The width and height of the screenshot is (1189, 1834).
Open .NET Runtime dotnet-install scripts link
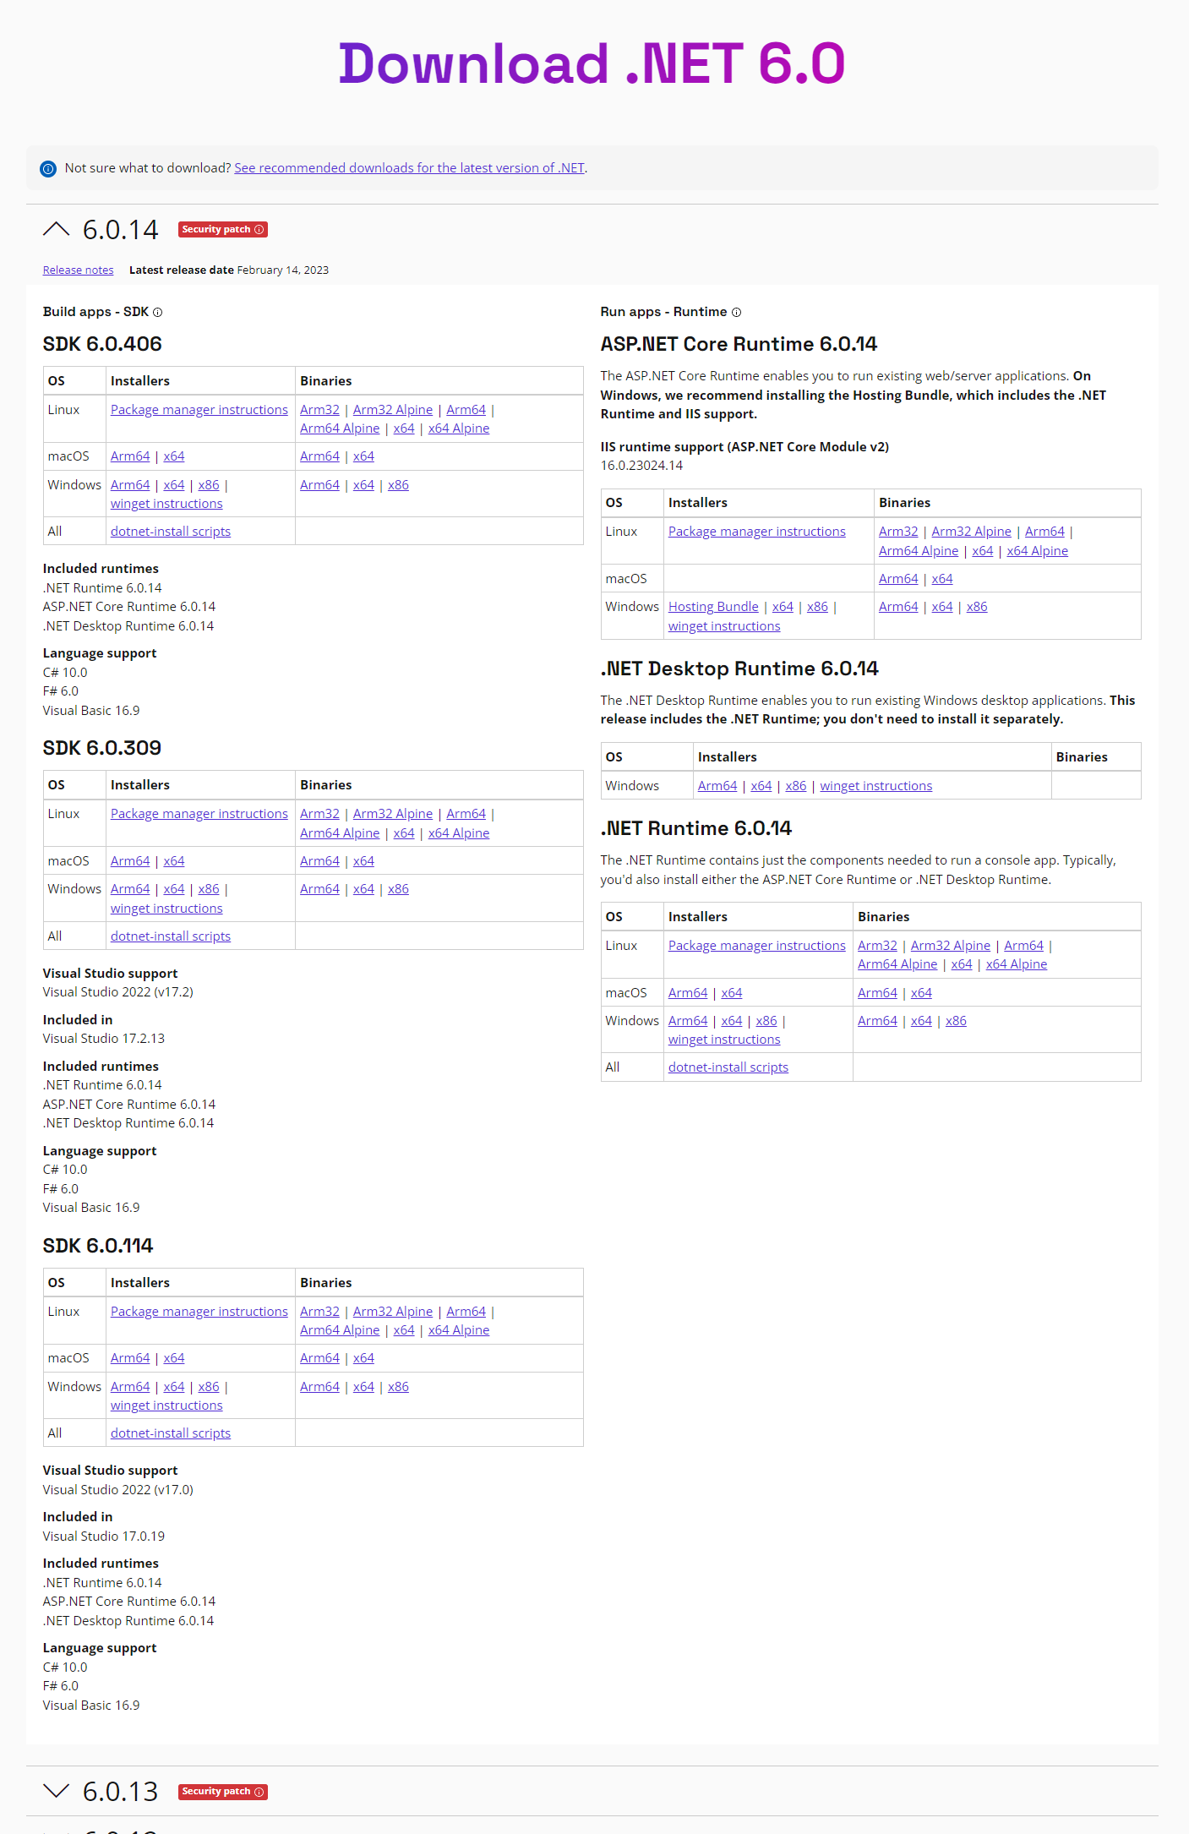point(728,1067)
